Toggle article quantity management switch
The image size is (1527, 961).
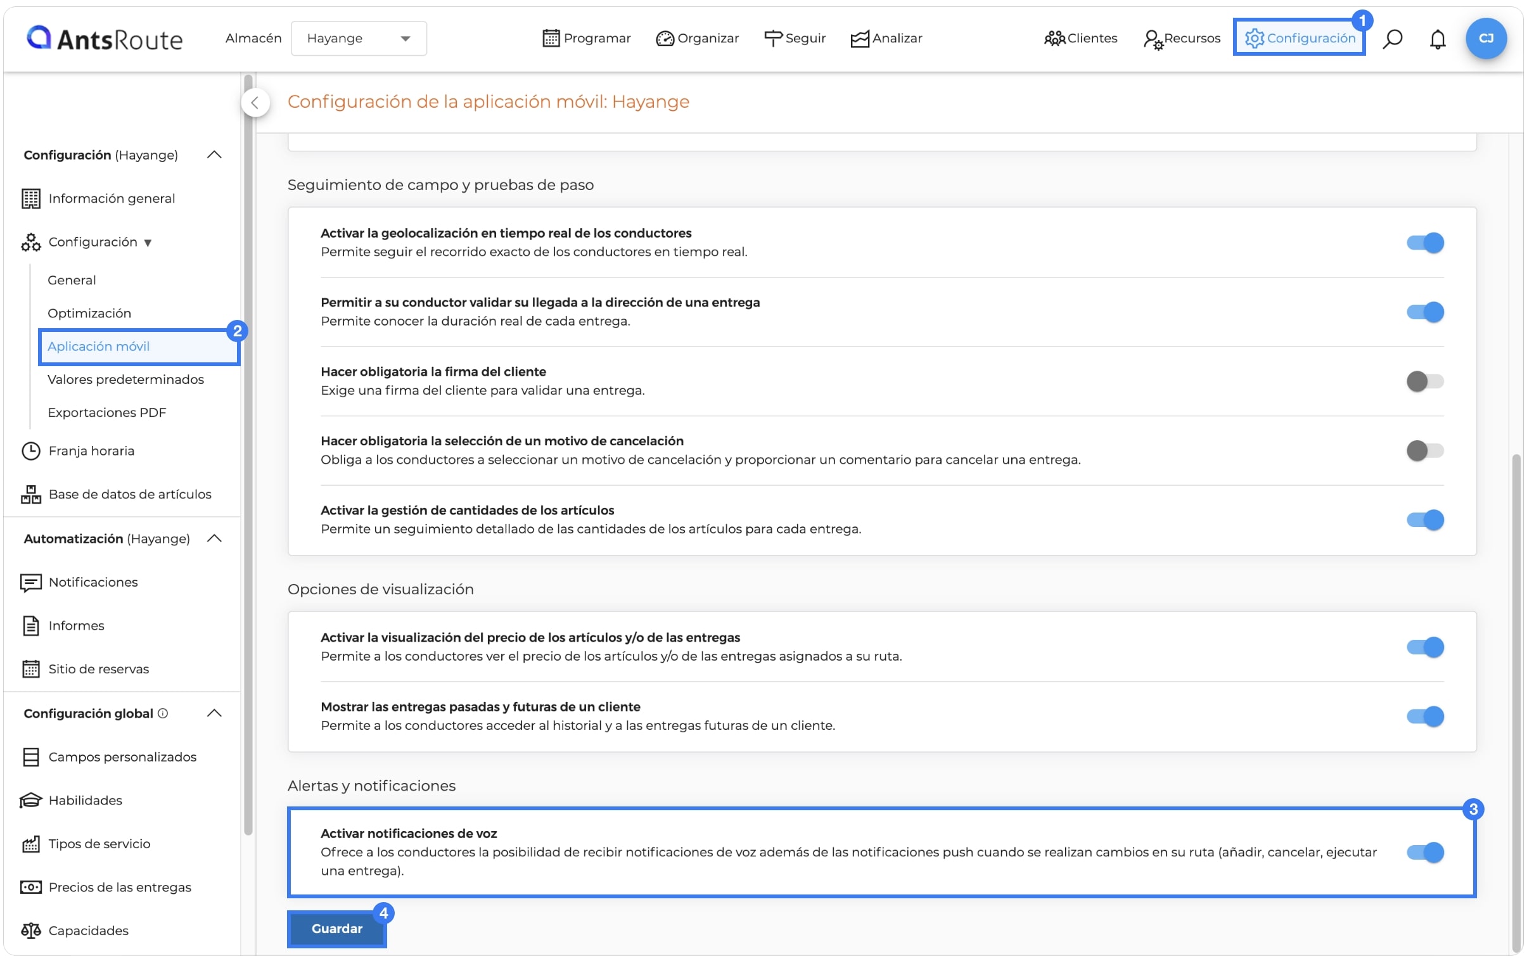pyautogui.click(x=1425, y=520)
